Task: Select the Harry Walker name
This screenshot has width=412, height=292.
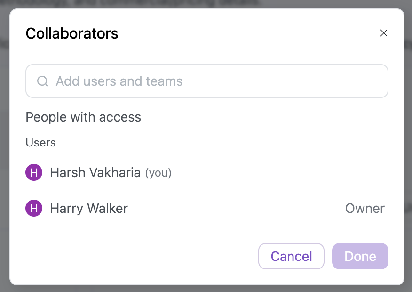Action: [89, 208]
